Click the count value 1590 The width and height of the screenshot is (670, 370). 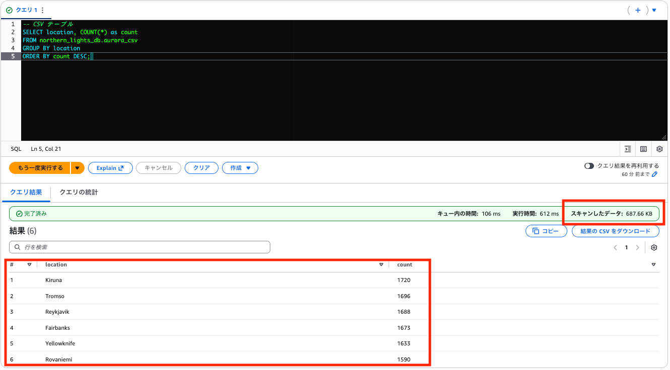[x=404, y=359]
